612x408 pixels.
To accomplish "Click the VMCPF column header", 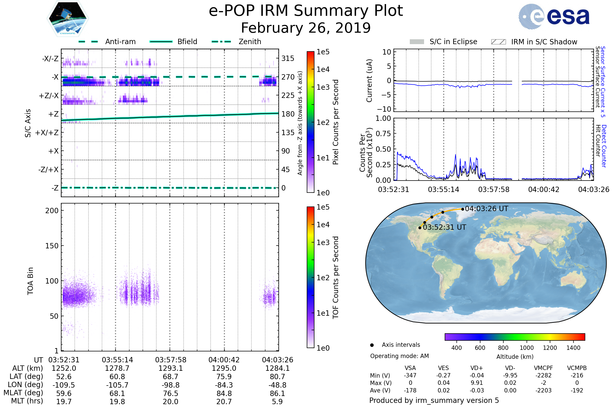I will (x=543, y=368).
